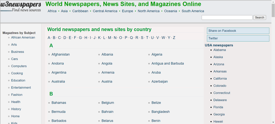
Task: Share the page via Twitter button
Action: (238, 38)
